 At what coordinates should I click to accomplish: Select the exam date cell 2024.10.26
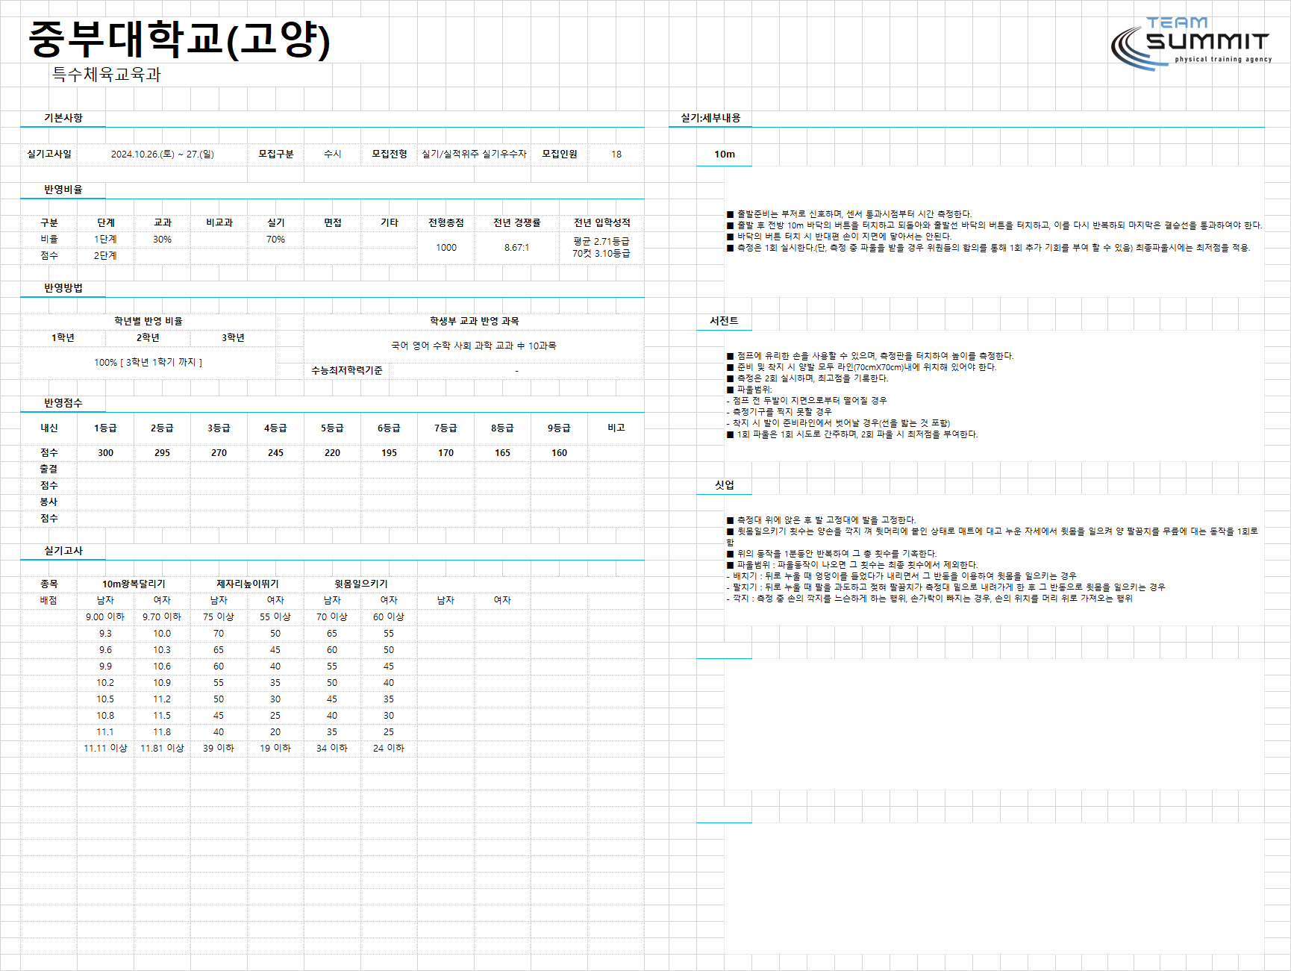tap(163, 154)
